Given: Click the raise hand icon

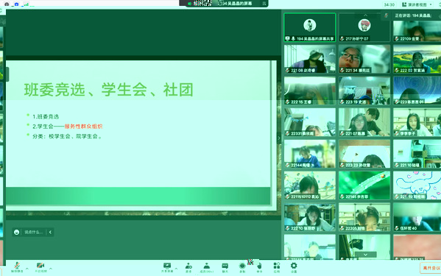Looking at the screenshot, I should coord(259,267).
